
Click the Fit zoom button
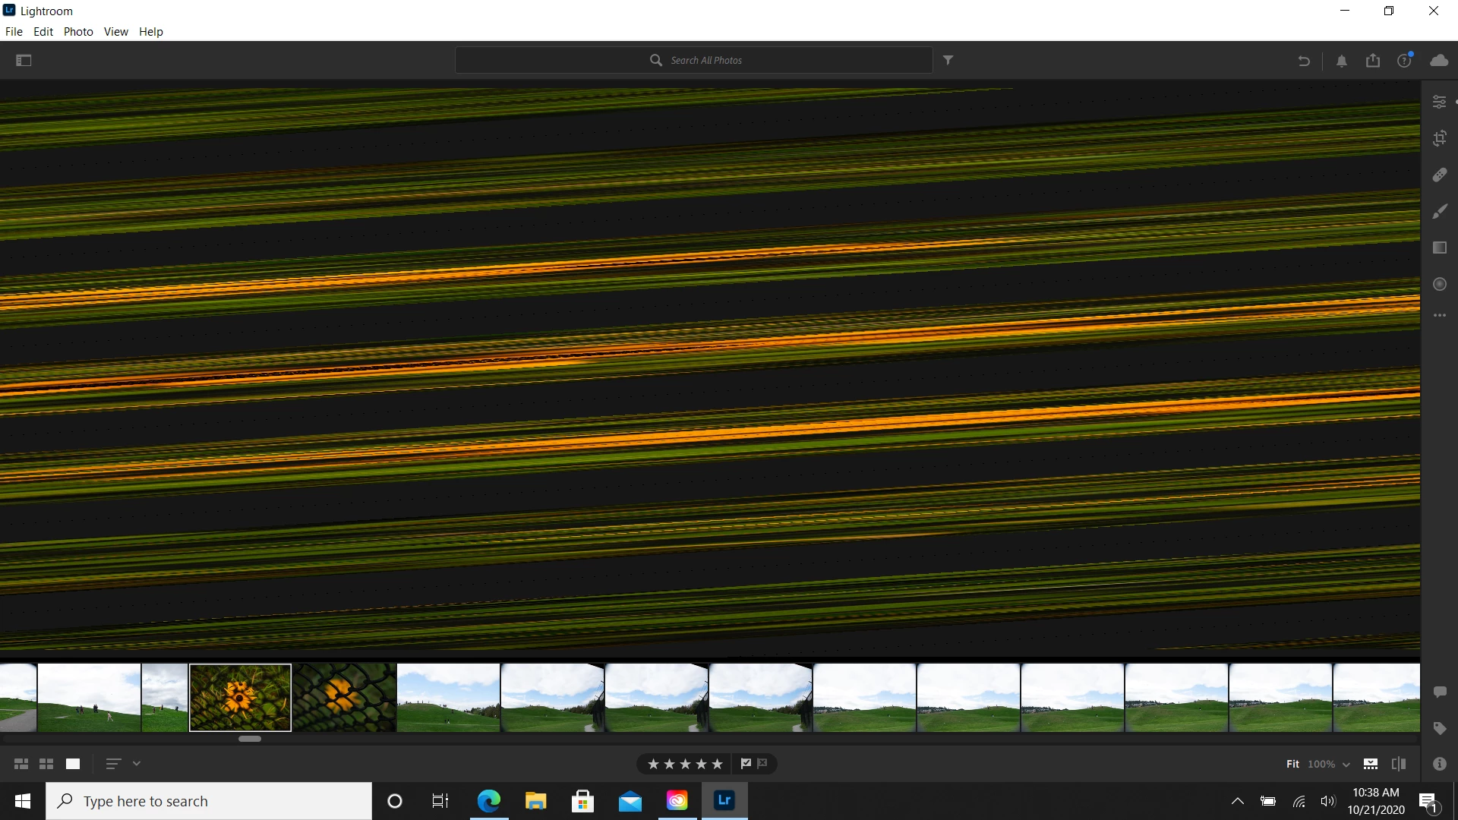[1292, 764]
